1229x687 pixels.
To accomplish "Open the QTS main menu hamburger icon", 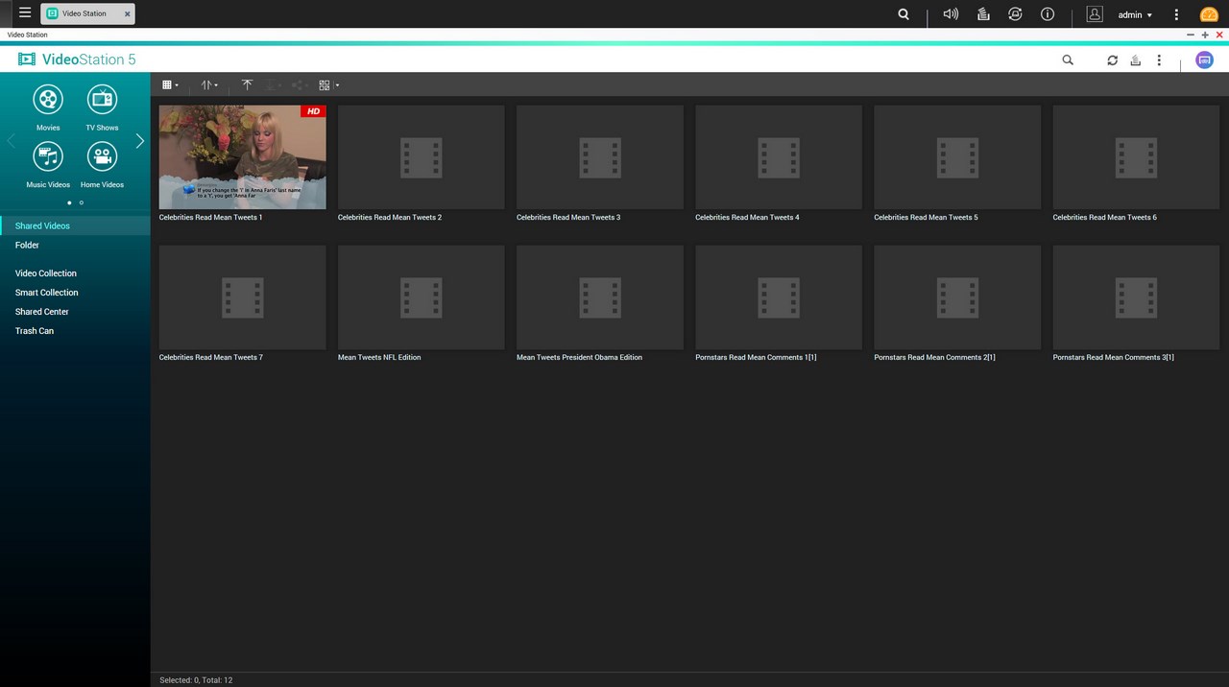I will point(25,13).
